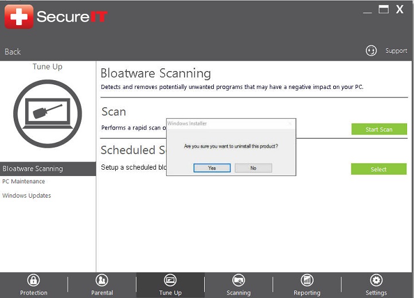
Task: Open Windows Updates in the sidebar
Action: 26,195
